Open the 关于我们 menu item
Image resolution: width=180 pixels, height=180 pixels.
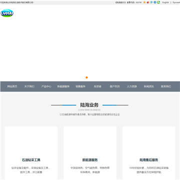tap(29, 86)
